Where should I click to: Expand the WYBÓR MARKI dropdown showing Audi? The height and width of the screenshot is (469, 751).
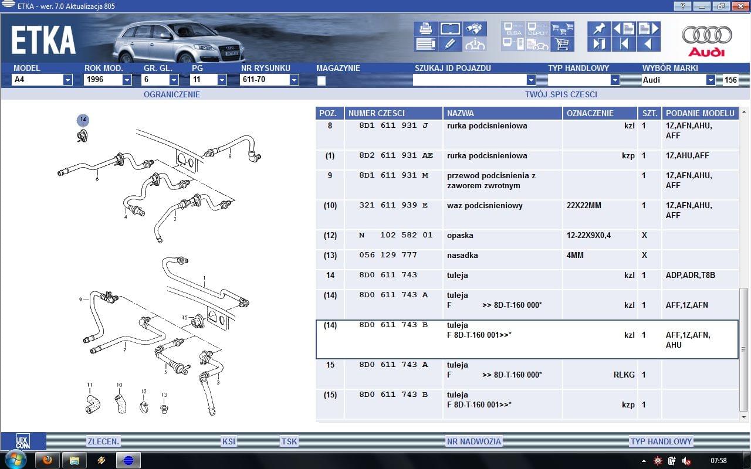click(711, 80)
